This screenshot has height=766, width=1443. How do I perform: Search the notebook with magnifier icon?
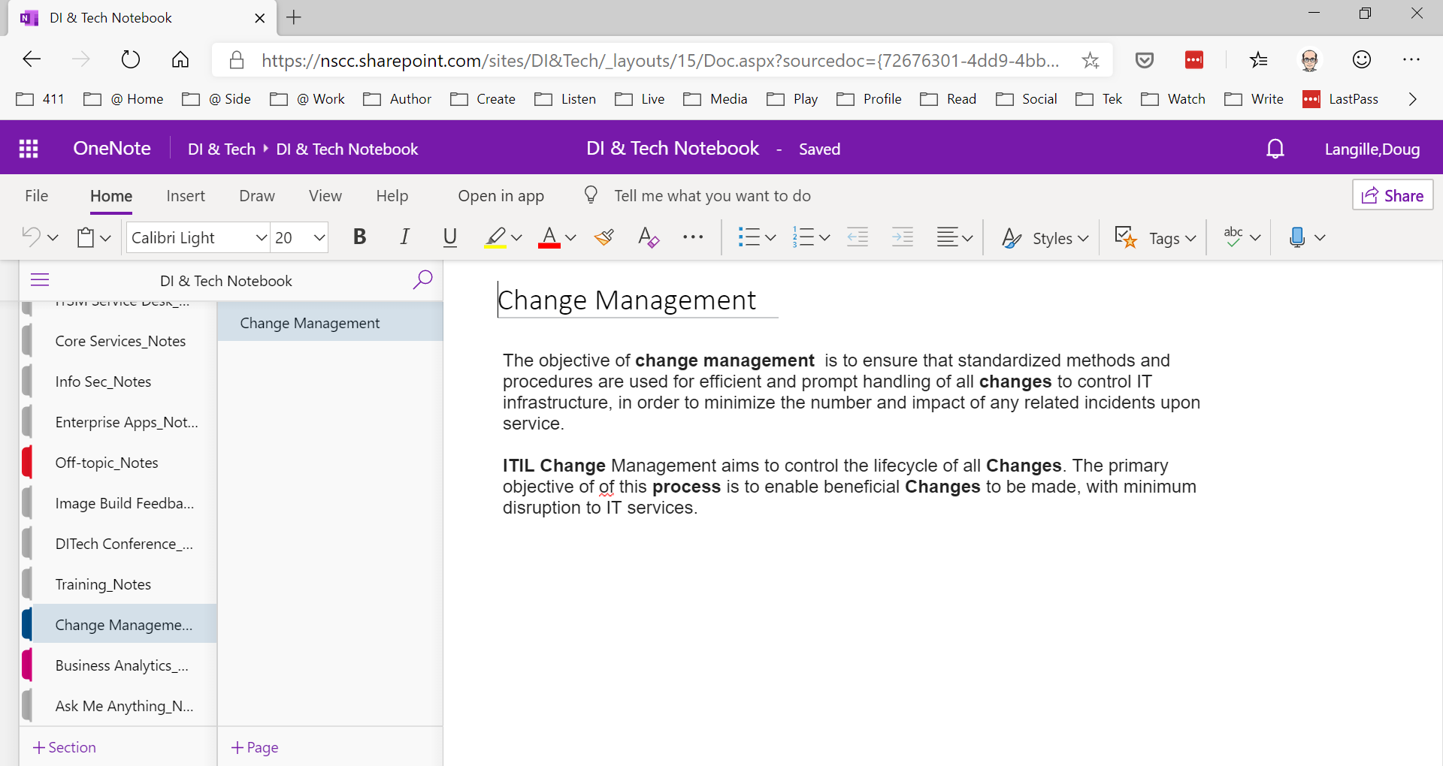[422, 280]
